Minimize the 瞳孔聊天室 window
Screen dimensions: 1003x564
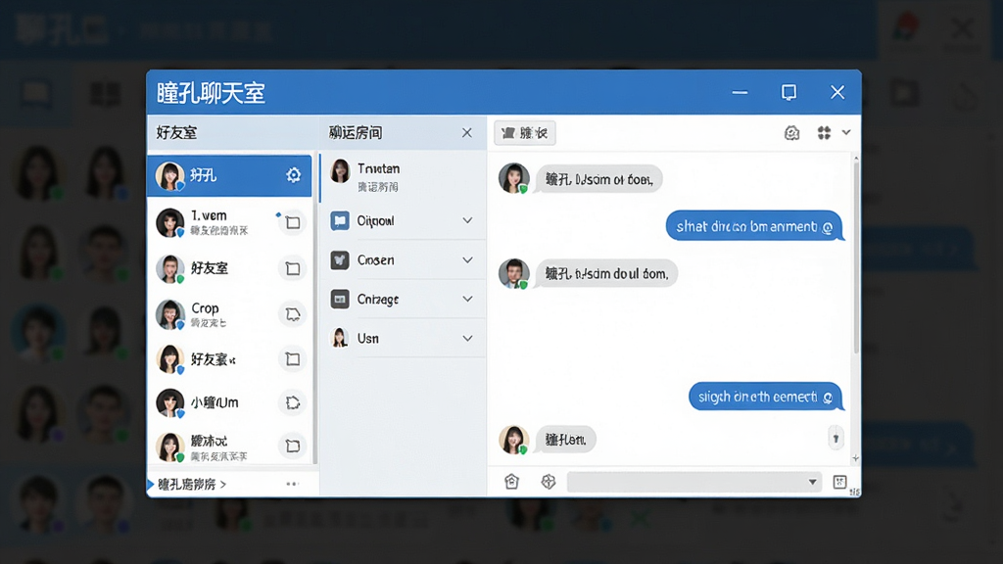point(740,93)
